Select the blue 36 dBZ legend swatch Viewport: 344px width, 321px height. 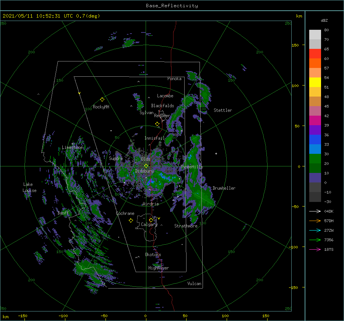coord(315,140)
